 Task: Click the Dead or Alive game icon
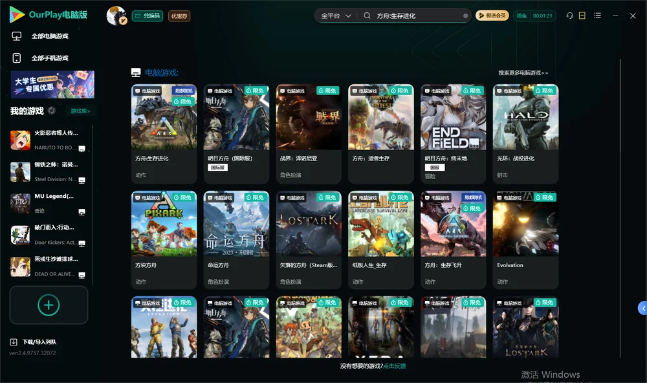click(x=20, y=267)
